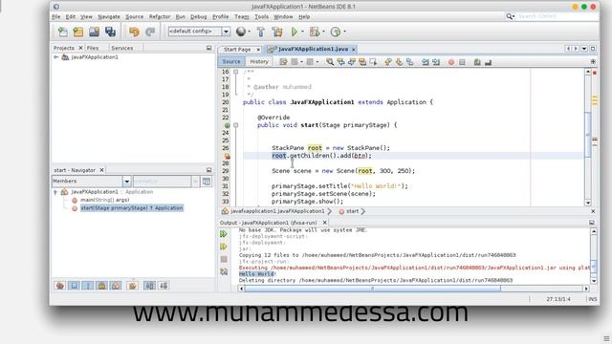The width and height of the screenshot is (612, 344).
Task: Open the Run Project arrow dropdown
Action: point(302,32)
